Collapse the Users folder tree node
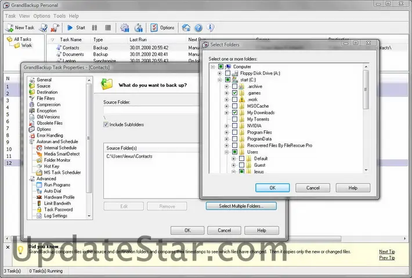The width and height of the screenshot is (412, 278). pyautogui.click(x=227, y=152)
